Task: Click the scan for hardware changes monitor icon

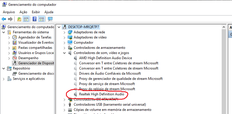Action: [x=50, y=19]
